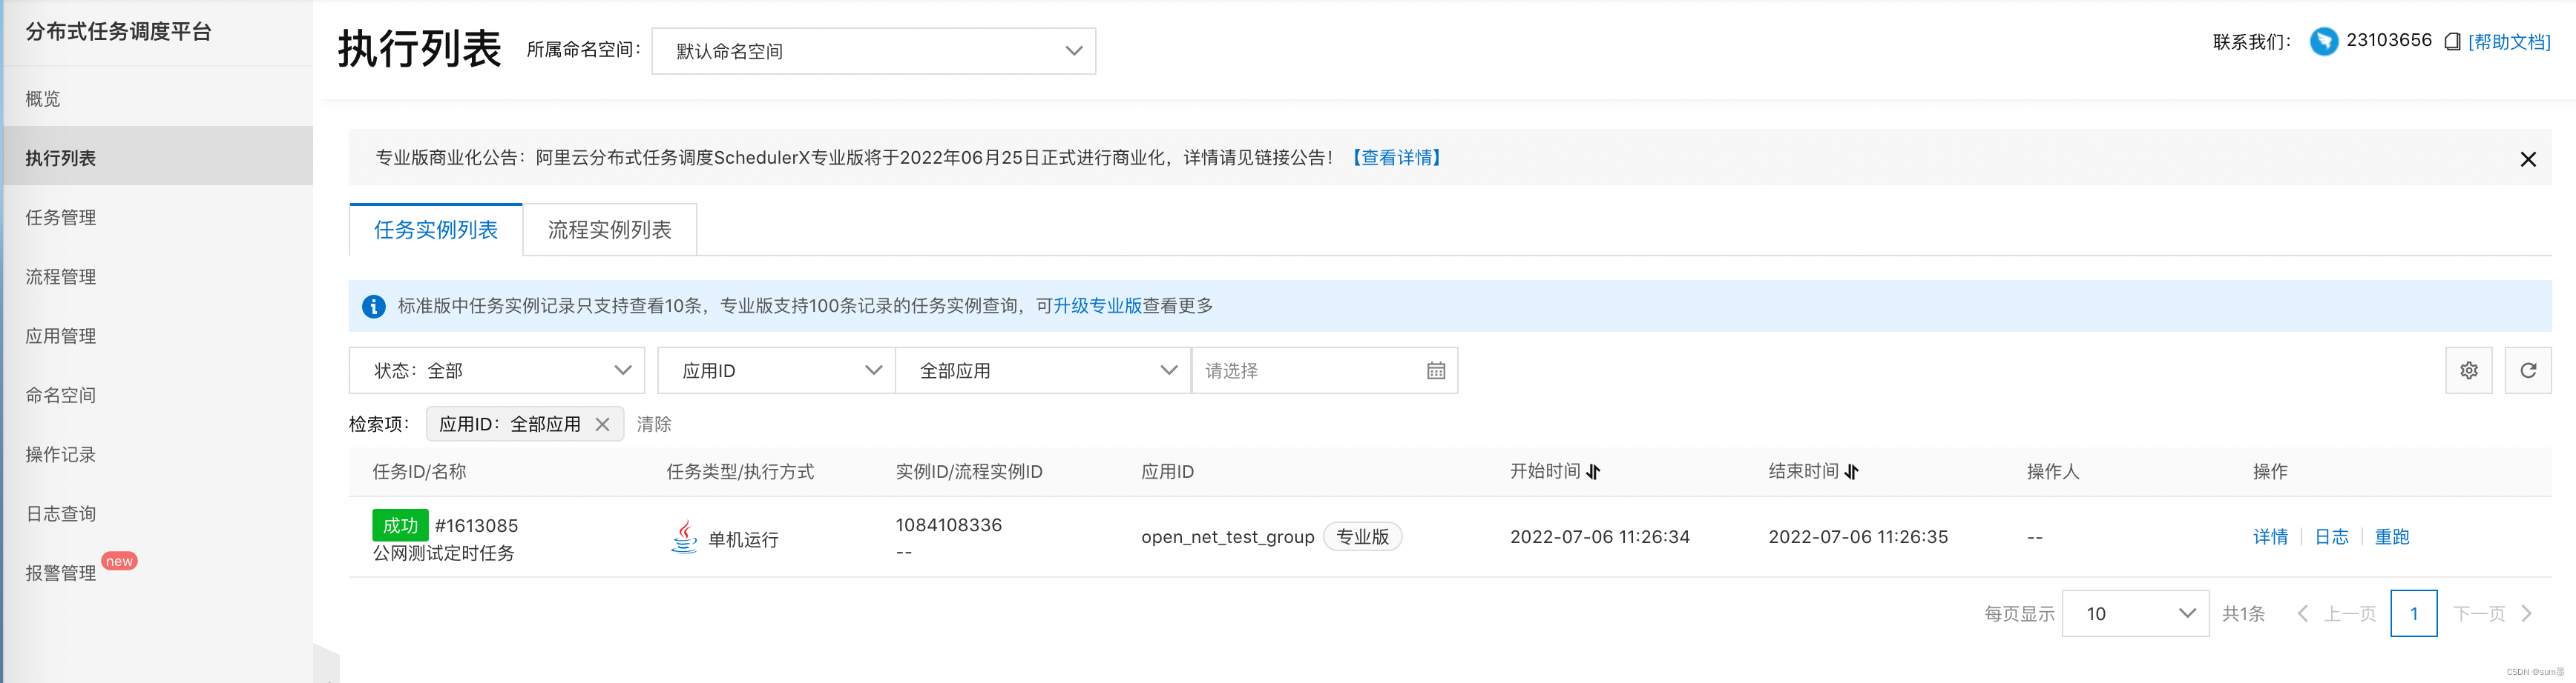Open 详情 for task #1613085
The image size is (2576, 683).
click(x=2270, y=537)
